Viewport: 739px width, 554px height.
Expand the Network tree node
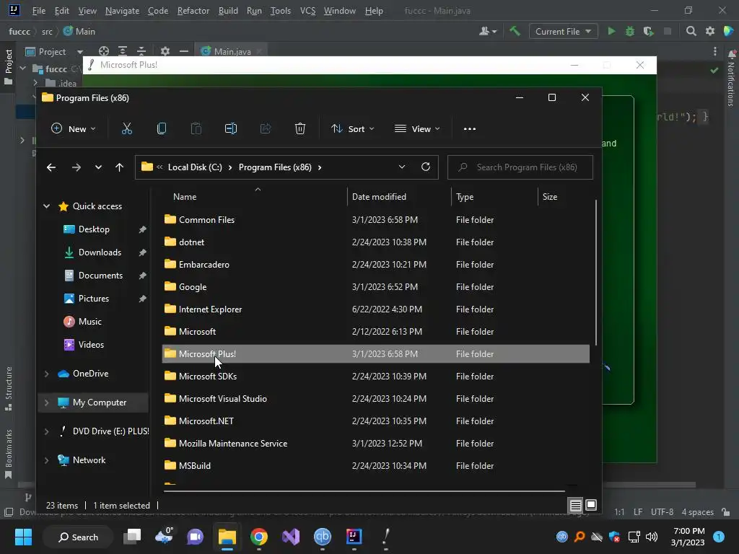click(46, 460)
